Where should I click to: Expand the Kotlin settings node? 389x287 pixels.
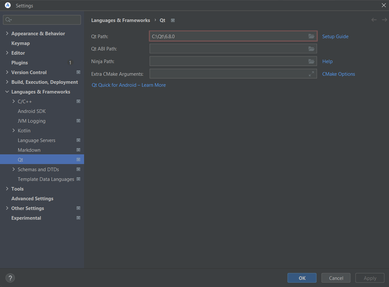pos(14,131)
